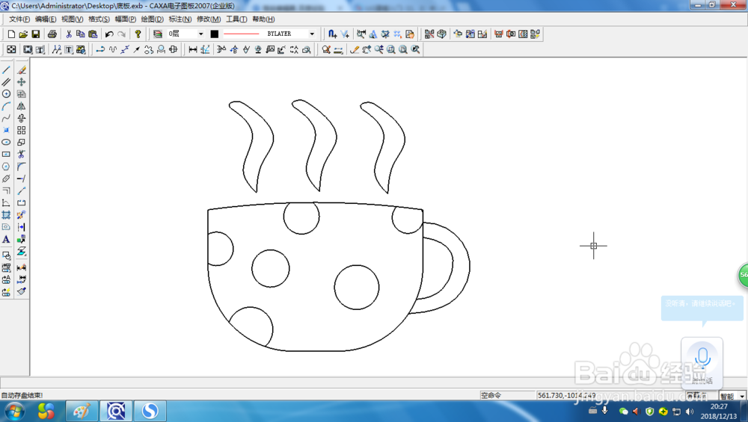Create a new file
Viewport: 748px width, 422px height.
pyautogui.click(x=11, y=34)
